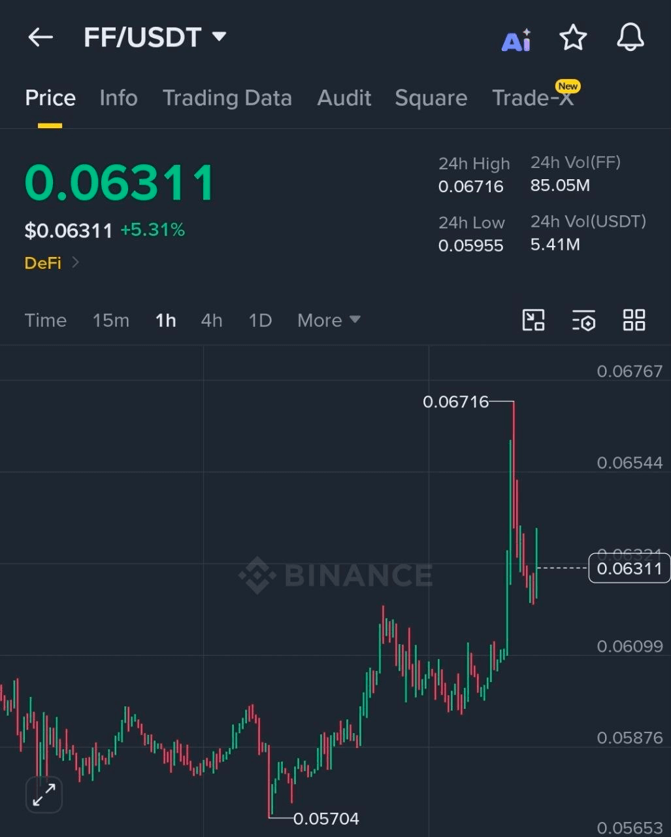Select the 1D interval

coord(260,320)
